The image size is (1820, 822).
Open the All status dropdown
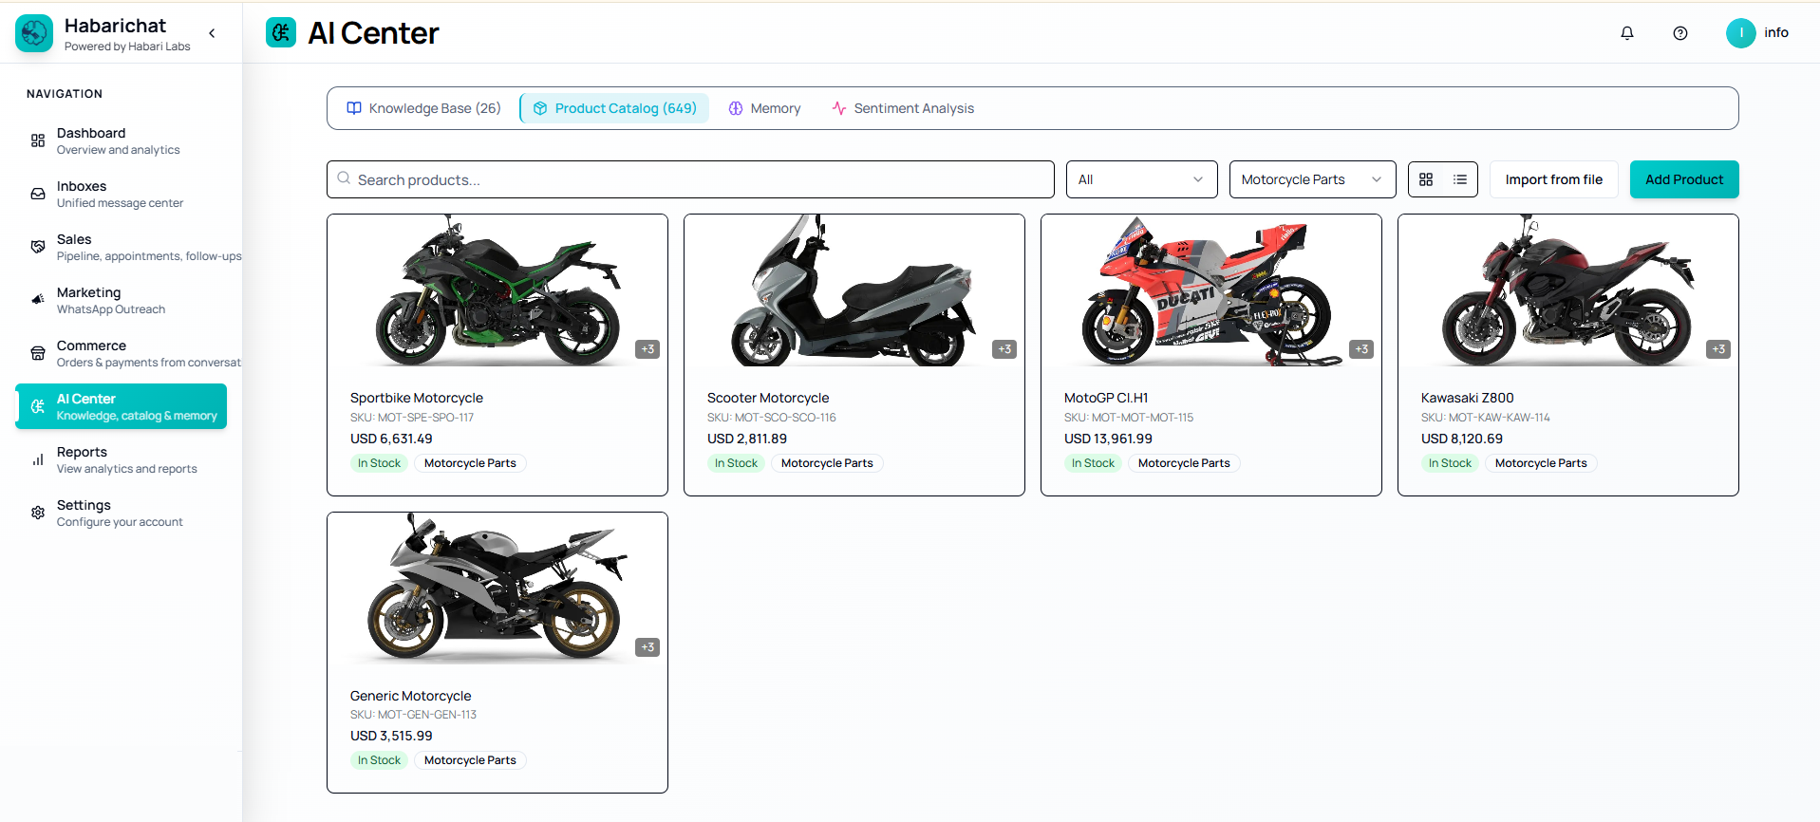1141,179
